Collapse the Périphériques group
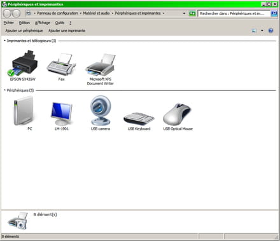This screenshot has width=280, height=241. point(4,90)
